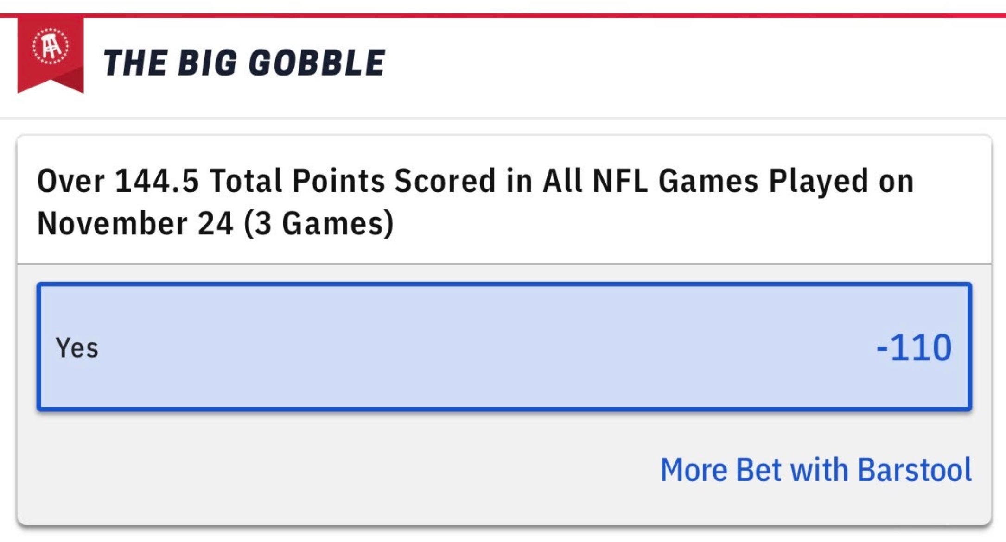The height and width of the screenshot is (542, 1006).
Task: Tap the word "More" in bottom link
Action: click(x=693, y=470)
